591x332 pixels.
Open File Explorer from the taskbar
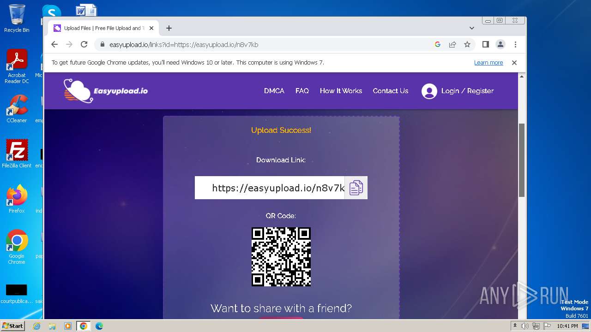(52, 326)
